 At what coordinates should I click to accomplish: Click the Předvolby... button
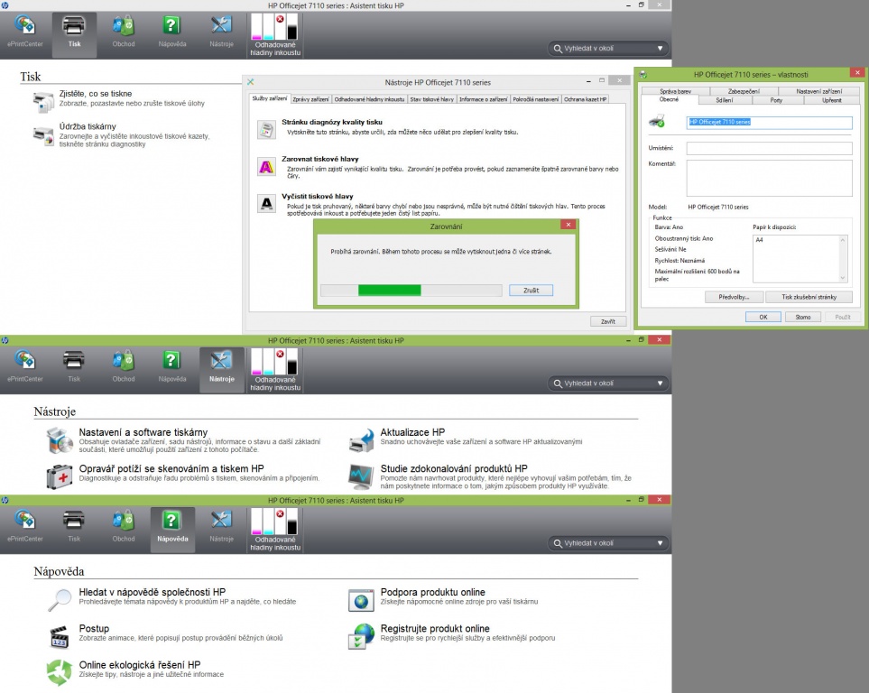[x=734, y=297]
